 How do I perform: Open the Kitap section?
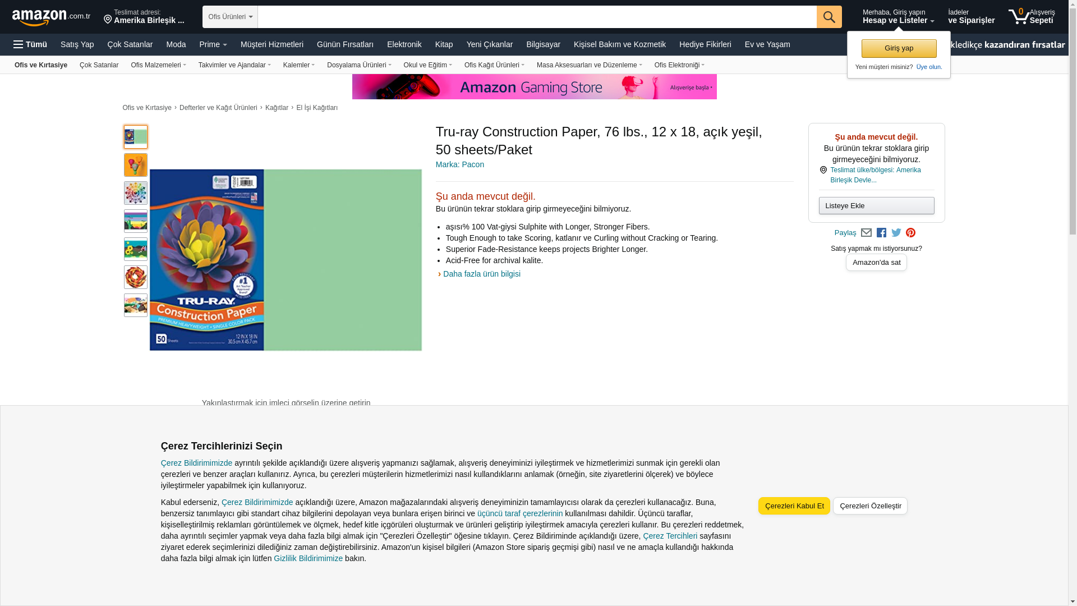pos(444,44)
